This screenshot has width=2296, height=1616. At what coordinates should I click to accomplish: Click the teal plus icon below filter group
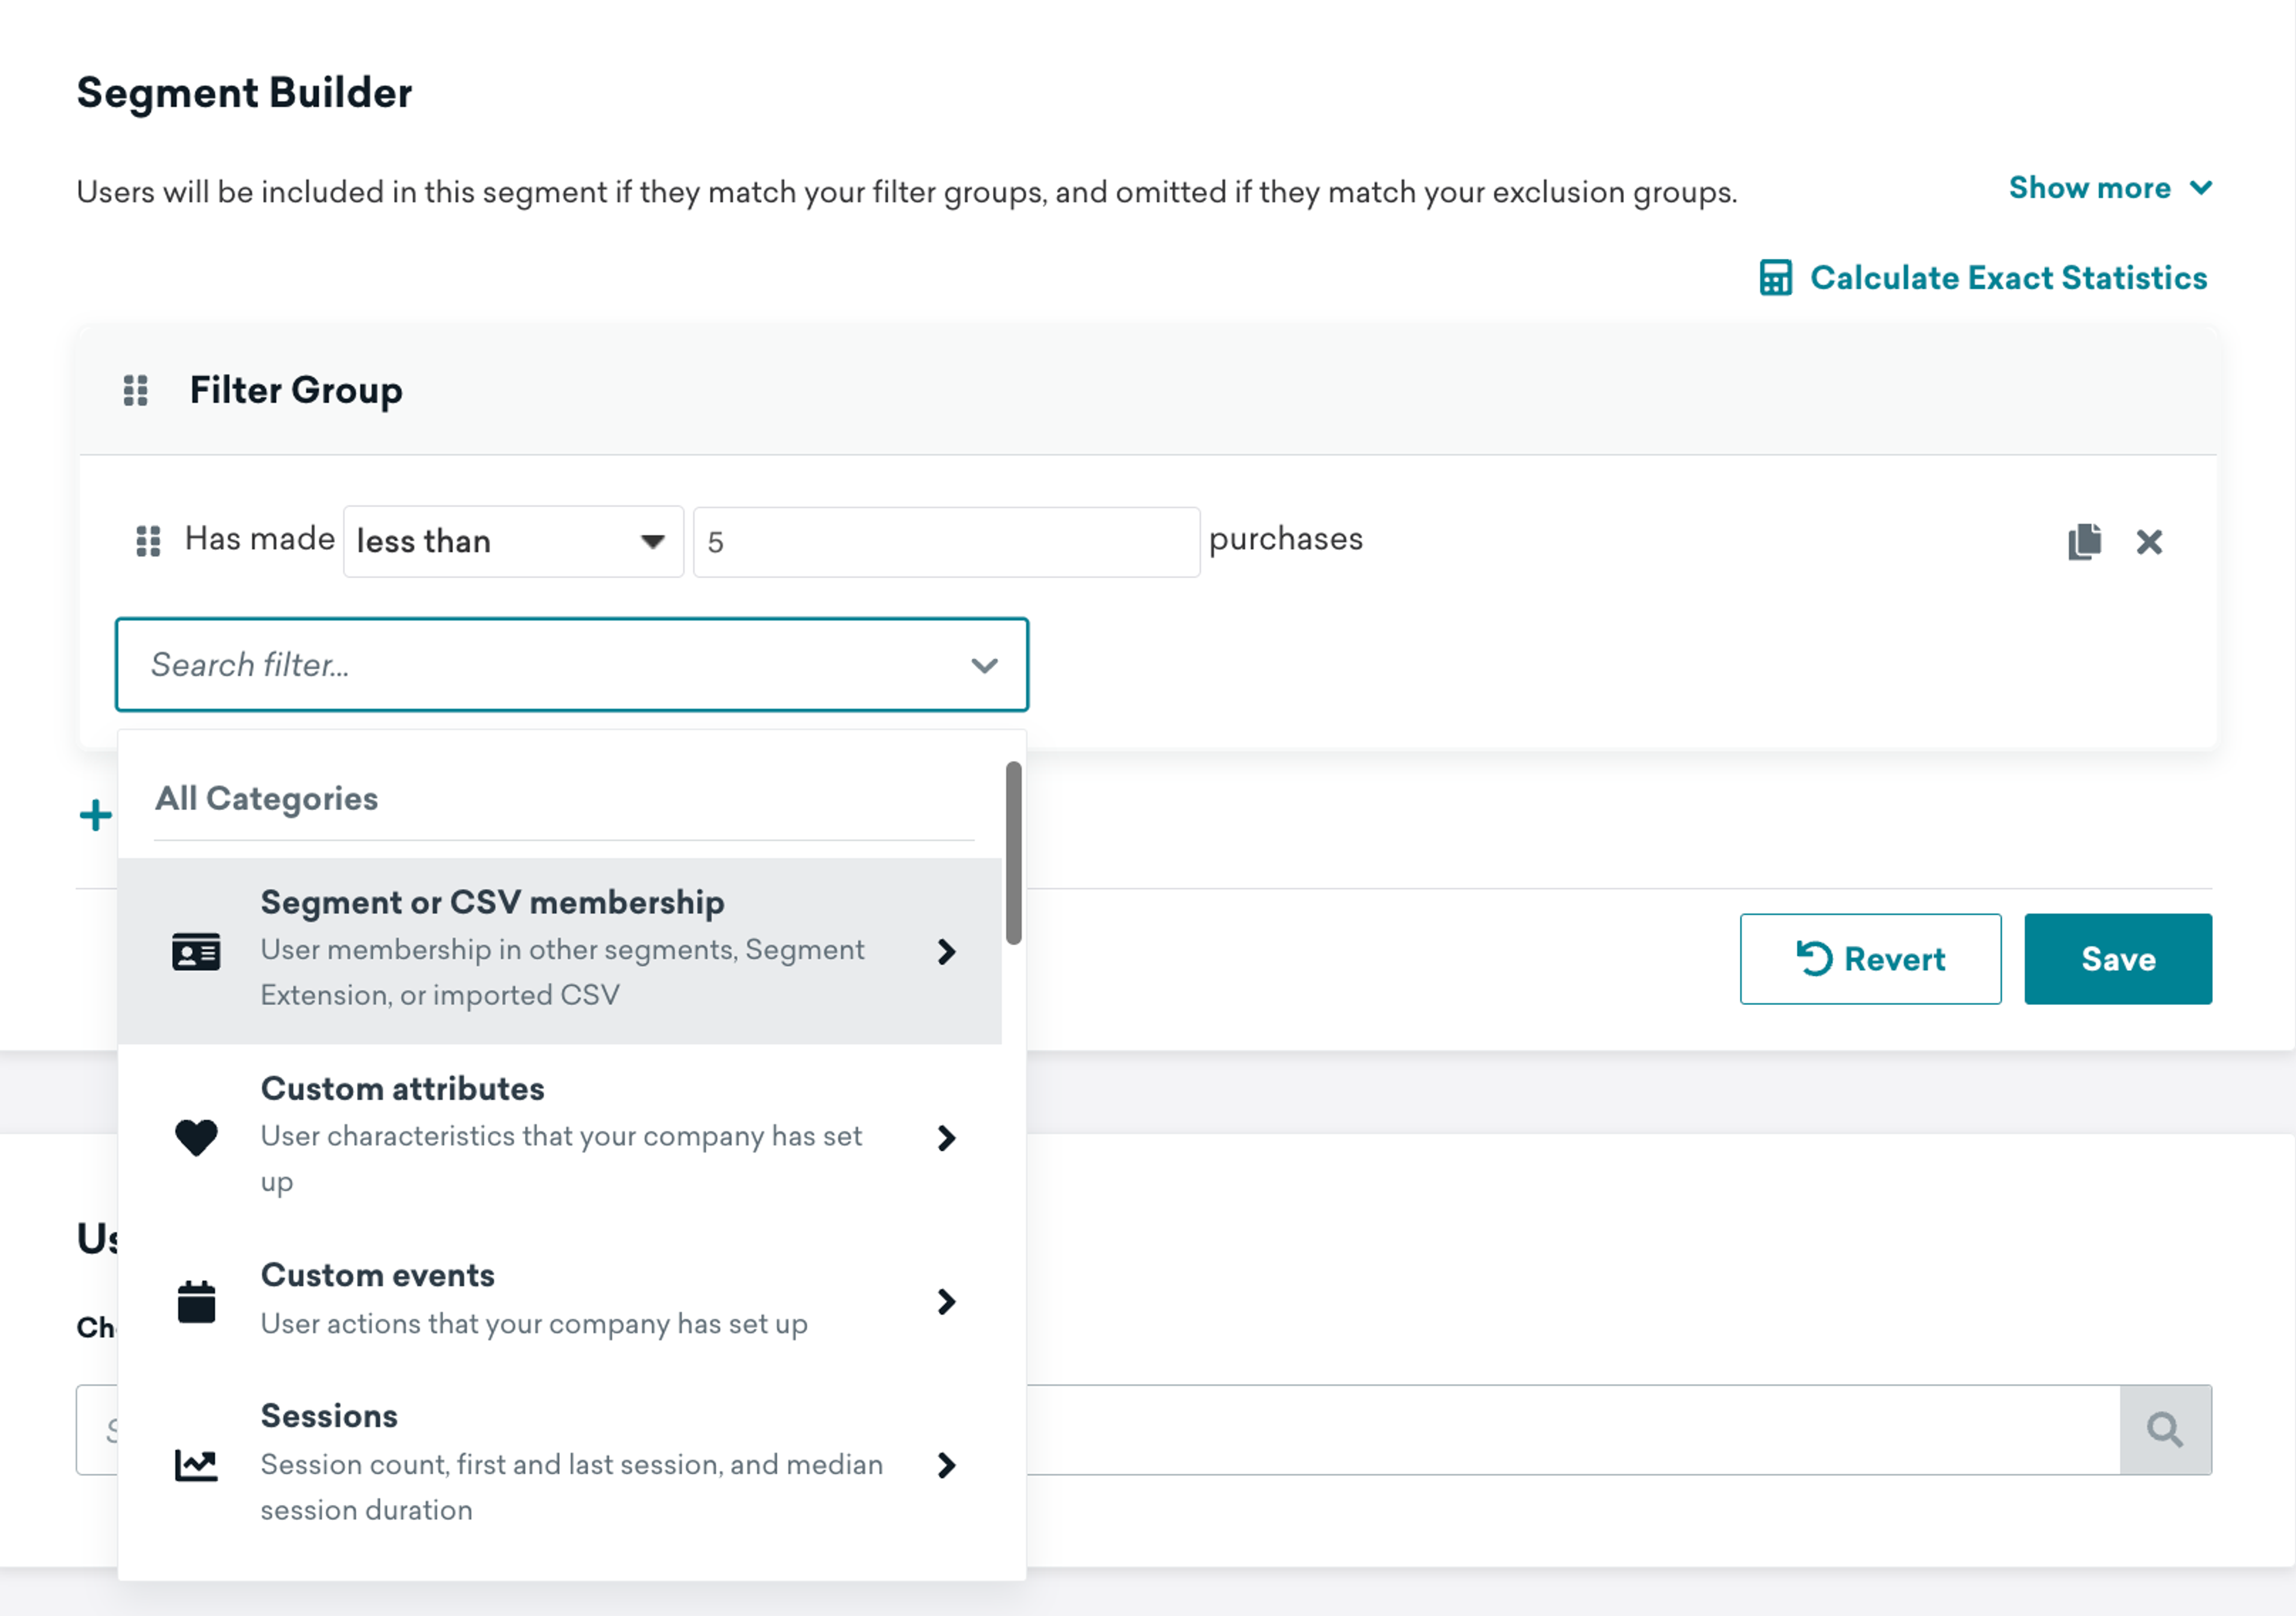tap(95, 815)
